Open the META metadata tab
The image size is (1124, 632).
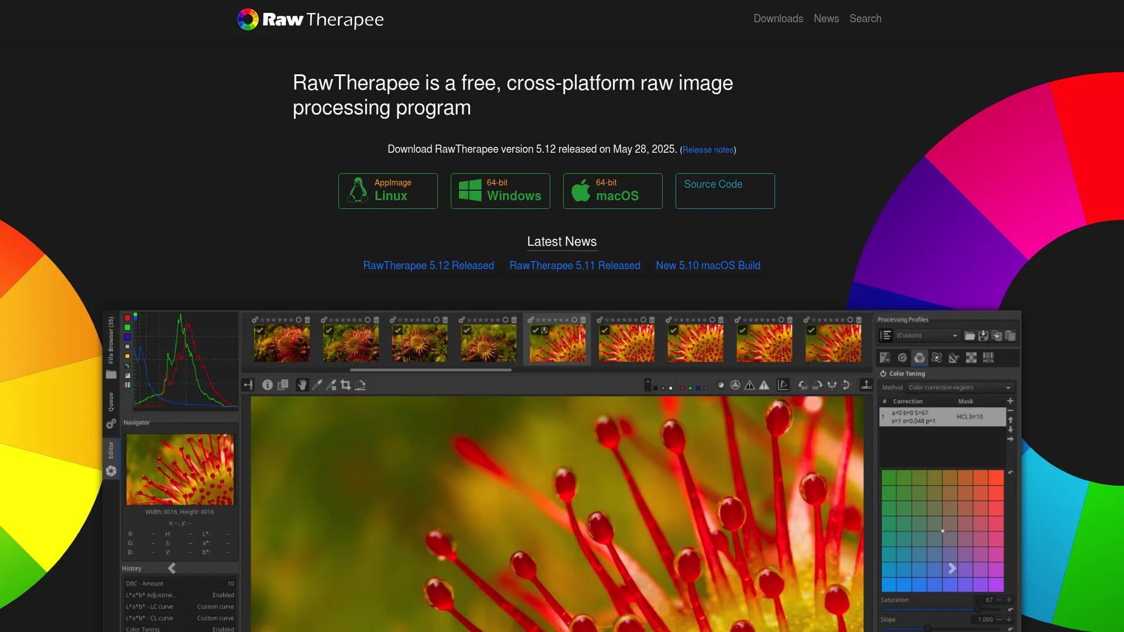point(988,358)
